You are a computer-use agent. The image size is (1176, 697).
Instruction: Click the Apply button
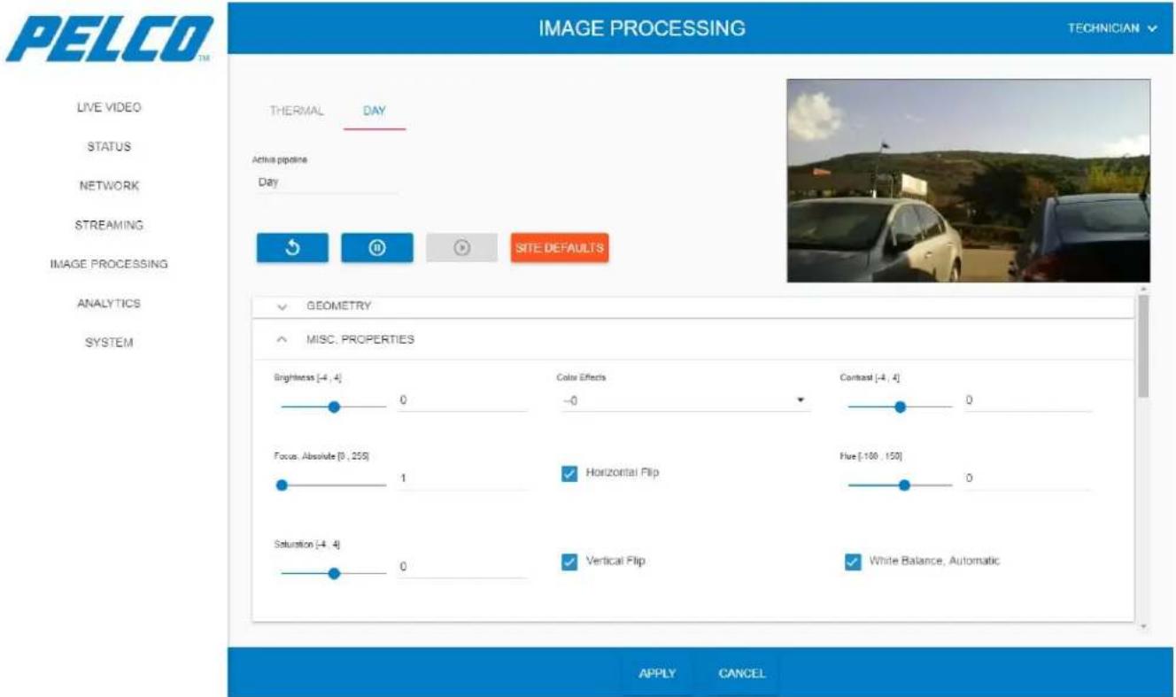(x=657, y=673)
